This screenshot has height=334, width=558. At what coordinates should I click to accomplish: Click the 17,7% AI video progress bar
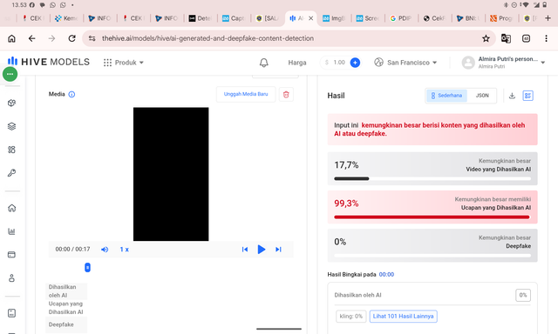point(432,178)
